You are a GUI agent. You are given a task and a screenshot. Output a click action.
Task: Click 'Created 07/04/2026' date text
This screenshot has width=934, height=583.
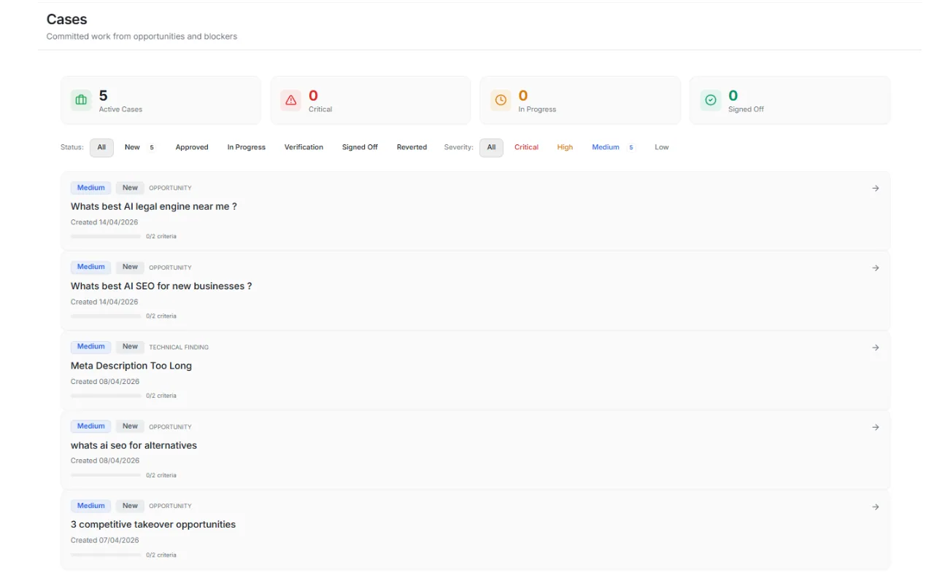pos(104,540)
